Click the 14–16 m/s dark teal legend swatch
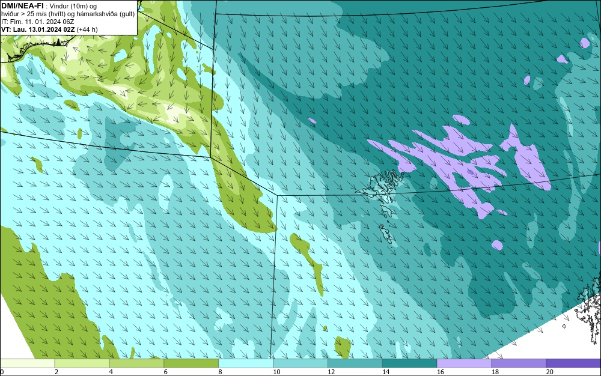 tap(410, 363)
